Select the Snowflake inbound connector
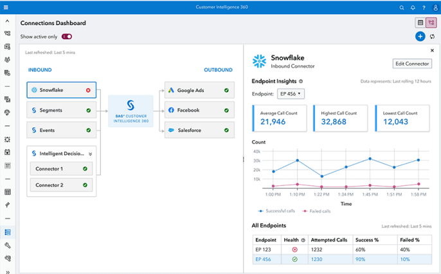The height and width of the screenshot is (274, 441). point(61,90)
